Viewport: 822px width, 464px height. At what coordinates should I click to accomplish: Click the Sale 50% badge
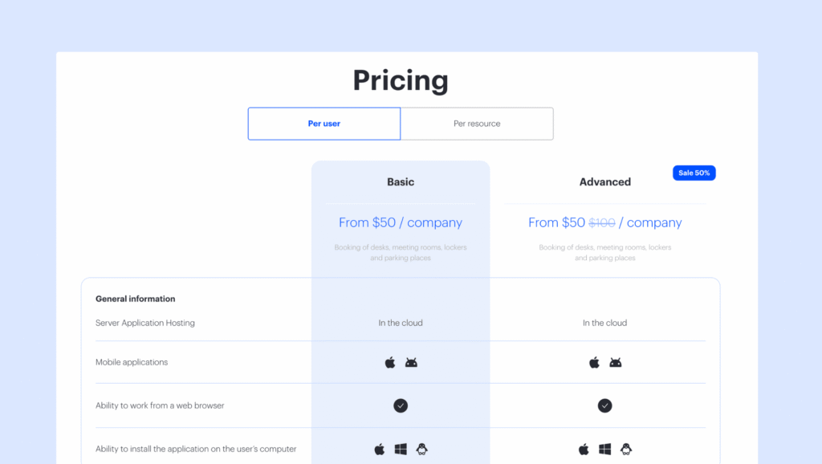pyautogui.click(x=694, y=173)
